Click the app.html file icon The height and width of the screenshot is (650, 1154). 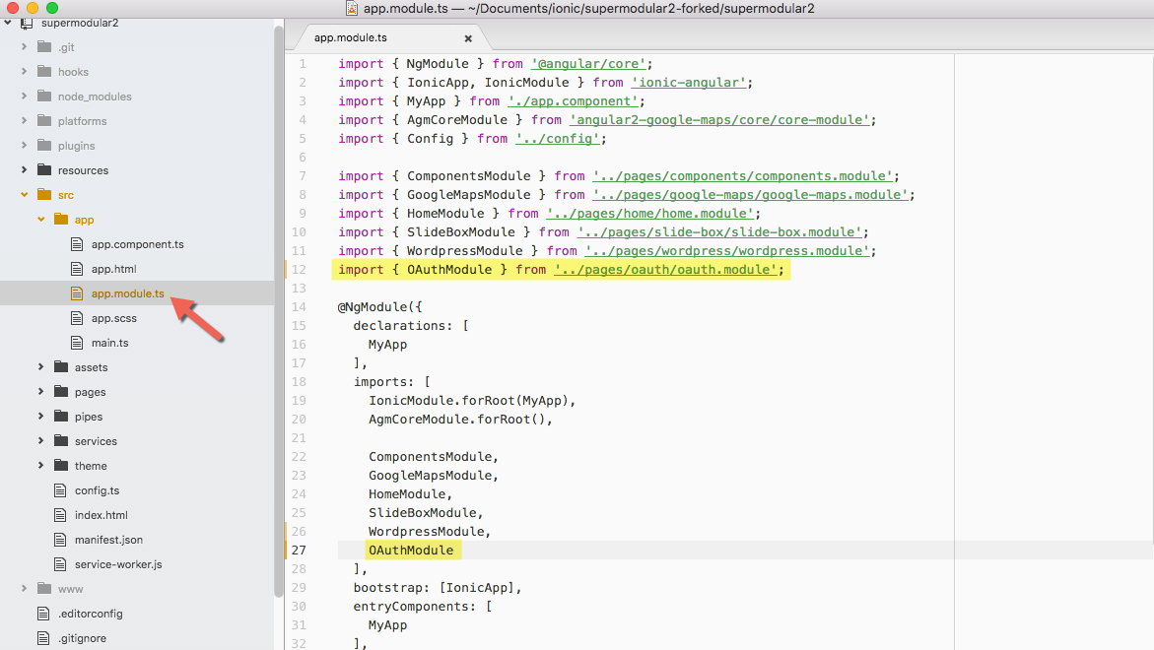coord(77,269)
